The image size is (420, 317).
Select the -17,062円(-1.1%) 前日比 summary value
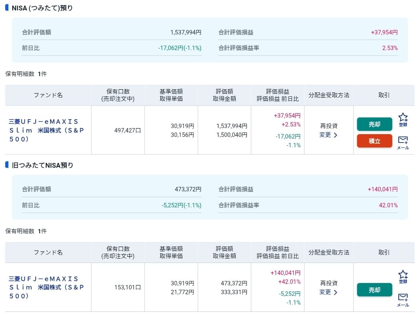click(180, 48)
